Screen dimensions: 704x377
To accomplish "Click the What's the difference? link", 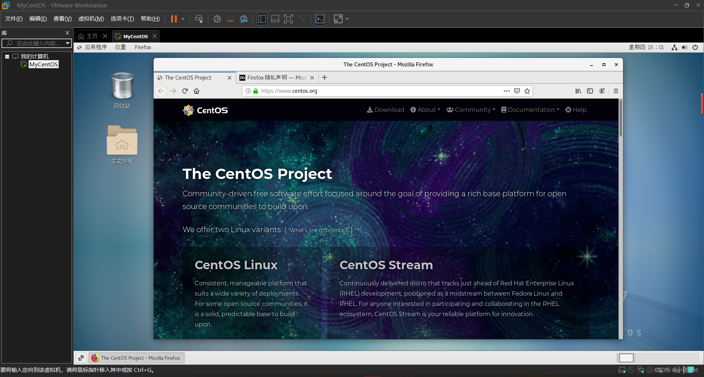I will (319, 230).
